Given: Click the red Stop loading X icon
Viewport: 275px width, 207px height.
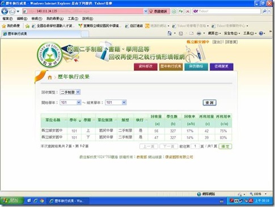Looking at the screenshot, I should click(188, 11).
